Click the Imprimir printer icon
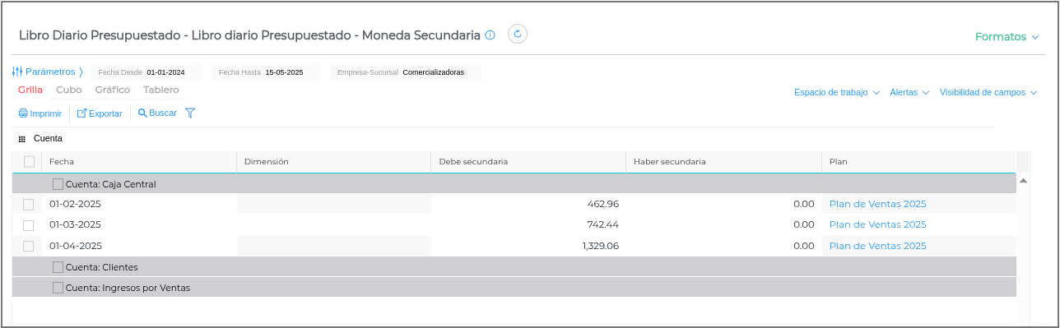Screen dimensions: 1060x328 point(23,113)
